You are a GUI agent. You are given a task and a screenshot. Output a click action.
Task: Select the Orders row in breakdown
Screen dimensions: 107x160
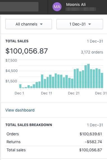pyautogui.click(x=54, y=134)
